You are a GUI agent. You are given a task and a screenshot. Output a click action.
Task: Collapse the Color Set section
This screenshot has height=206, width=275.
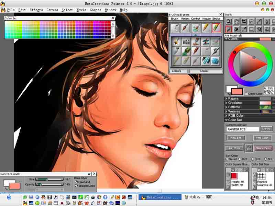pyautogui.click(x=226, y=120)
